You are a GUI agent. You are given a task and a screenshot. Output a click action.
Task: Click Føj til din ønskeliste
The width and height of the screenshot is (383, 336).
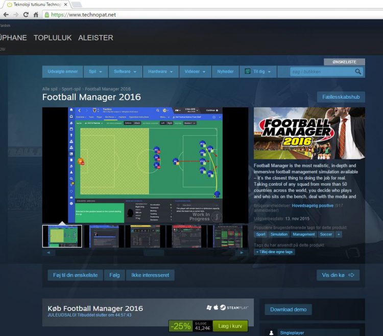(x=75, y=275)
